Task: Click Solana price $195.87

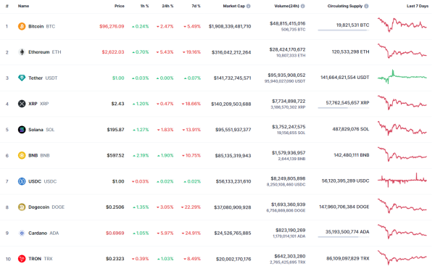Action: pyautogui.click(x=116, y=130)
